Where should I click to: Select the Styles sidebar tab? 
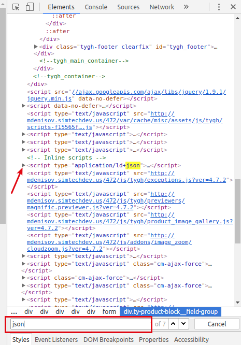[x=21, y=339]
